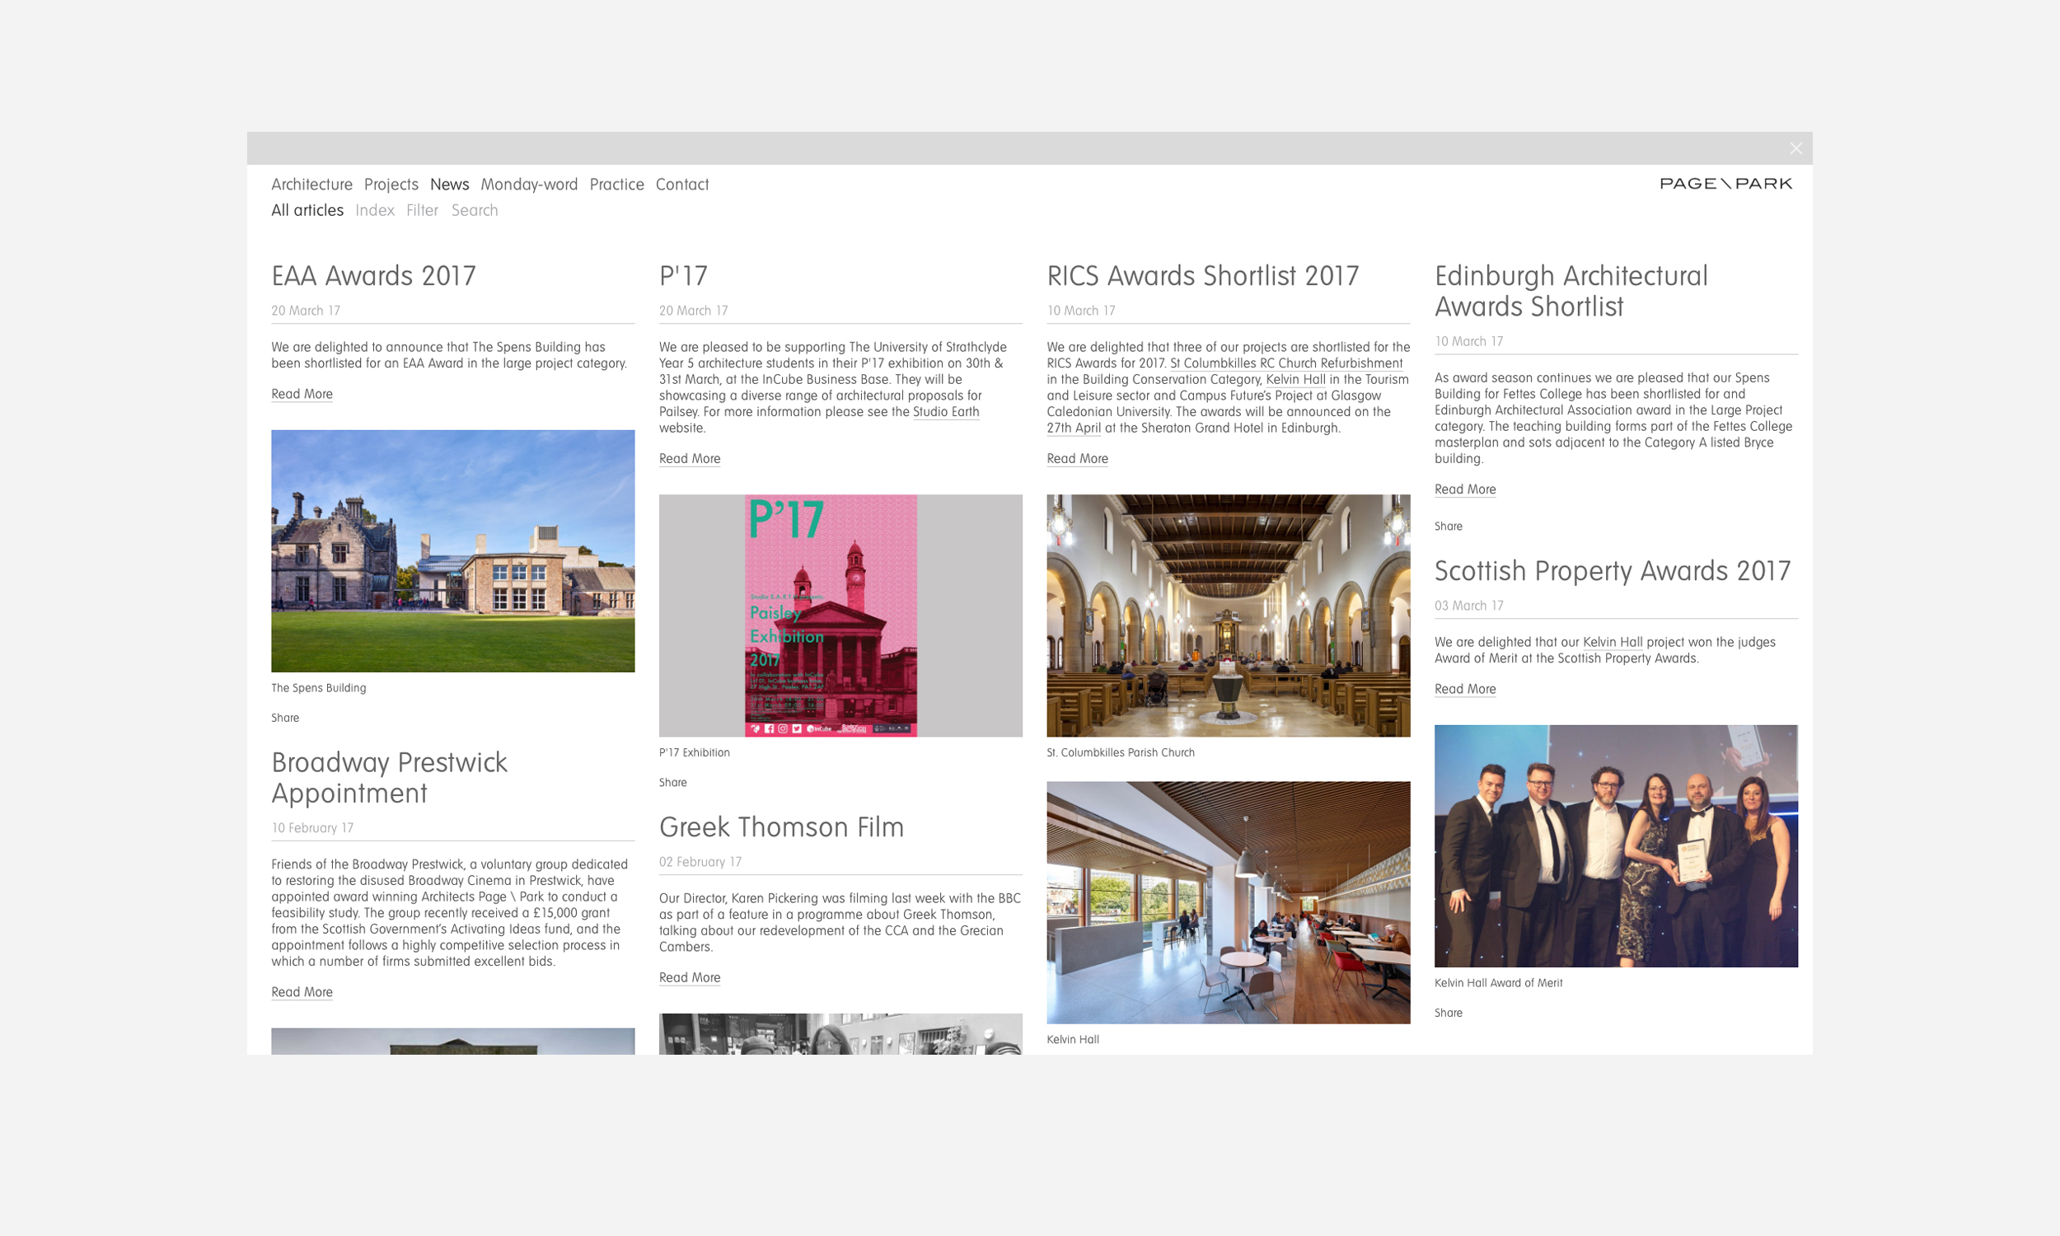Screen dimensions: 2060x1236
Task: Click Read More under RICS Awards Shortlist
Action: [x=1077, y=458]
